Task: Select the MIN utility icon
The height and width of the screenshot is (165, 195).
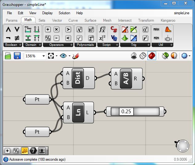Action: [x=156, y=38]
